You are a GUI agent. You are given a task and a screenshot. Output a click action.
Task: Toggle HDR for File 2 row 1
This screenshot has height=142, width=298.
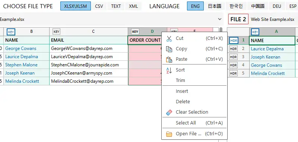click(x=234, y=41)
